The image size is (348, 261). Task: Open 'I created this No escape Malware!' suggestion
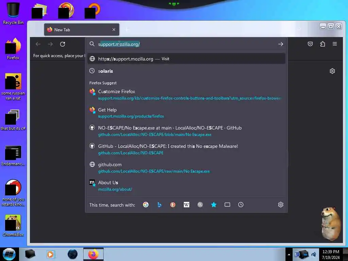click(x=187, y=150)
